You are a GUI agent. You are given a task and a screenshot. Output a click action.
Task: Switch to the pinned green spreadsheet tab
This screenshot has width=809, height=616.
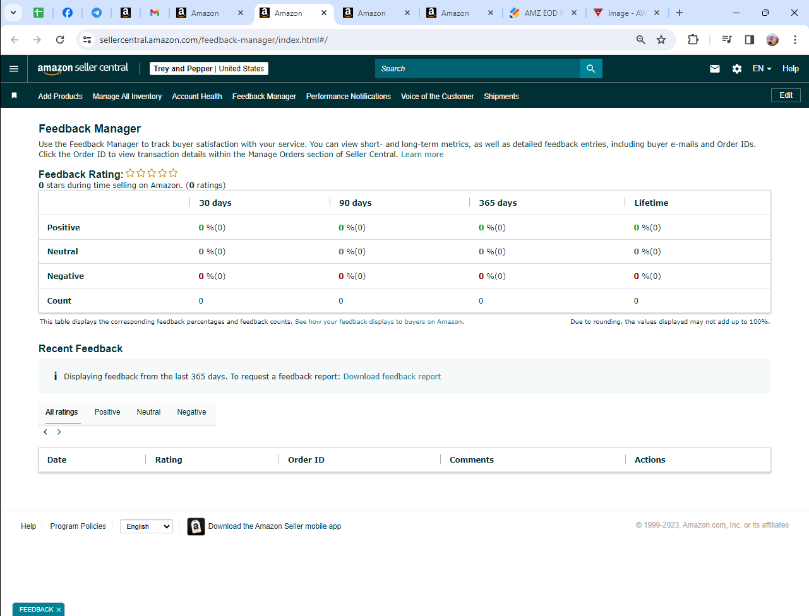[39, 13]
